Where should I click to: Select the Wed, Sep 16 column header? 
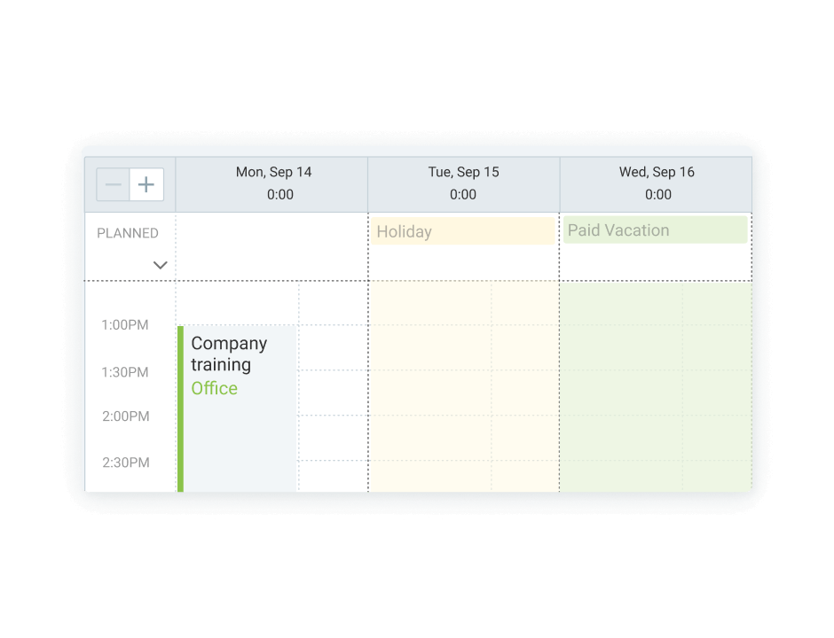point(657,172)
